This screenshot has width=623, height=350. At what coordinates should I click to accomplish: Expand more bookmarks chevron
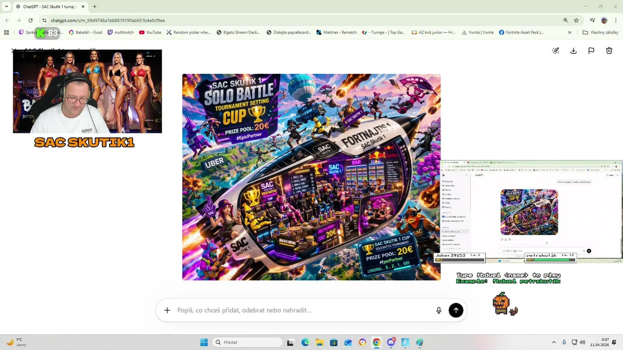coord(569,33)
